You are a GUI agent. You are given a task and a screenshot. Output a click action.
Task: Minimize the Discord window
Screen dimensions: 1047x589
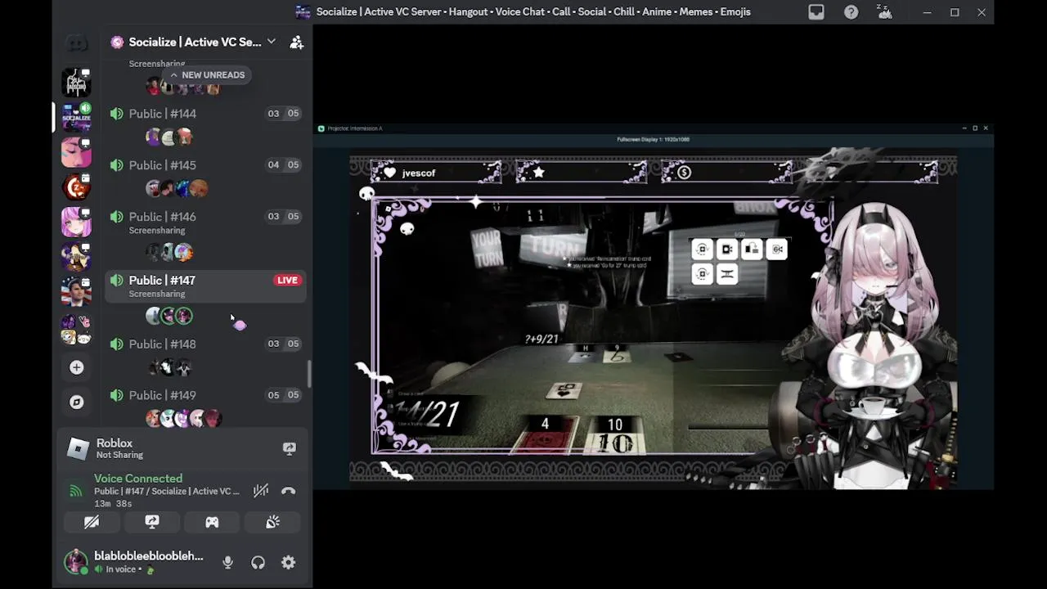tap(927, 12)
